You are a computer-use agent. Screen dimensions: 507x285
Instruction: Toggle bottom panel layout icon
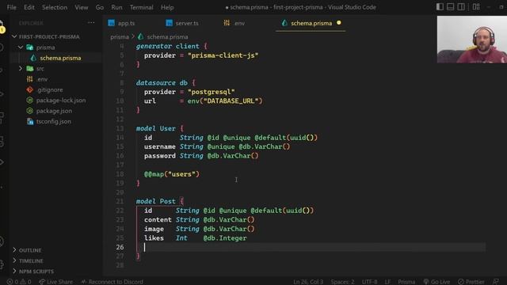pos(450,7)
